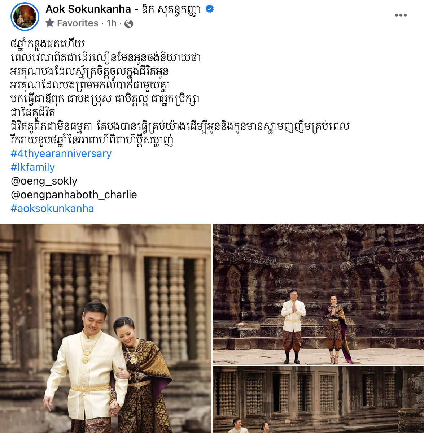Open the #aoksokunkanha hashtag
Screen dimensions: 424x433
(x=52, y=208)
